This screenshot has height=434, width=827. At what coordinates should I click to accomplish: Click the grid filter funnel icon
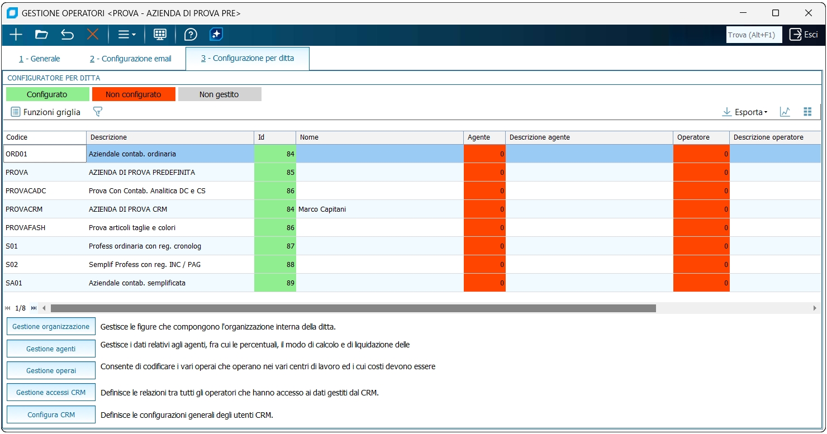(x=98, y=112)
